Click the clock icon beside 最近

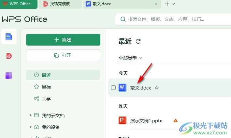[x=36, y=75]
